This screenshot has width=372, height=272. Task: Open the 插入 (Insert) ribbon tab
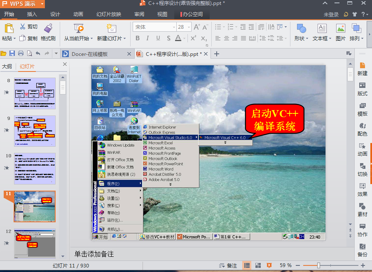point(32,14)
